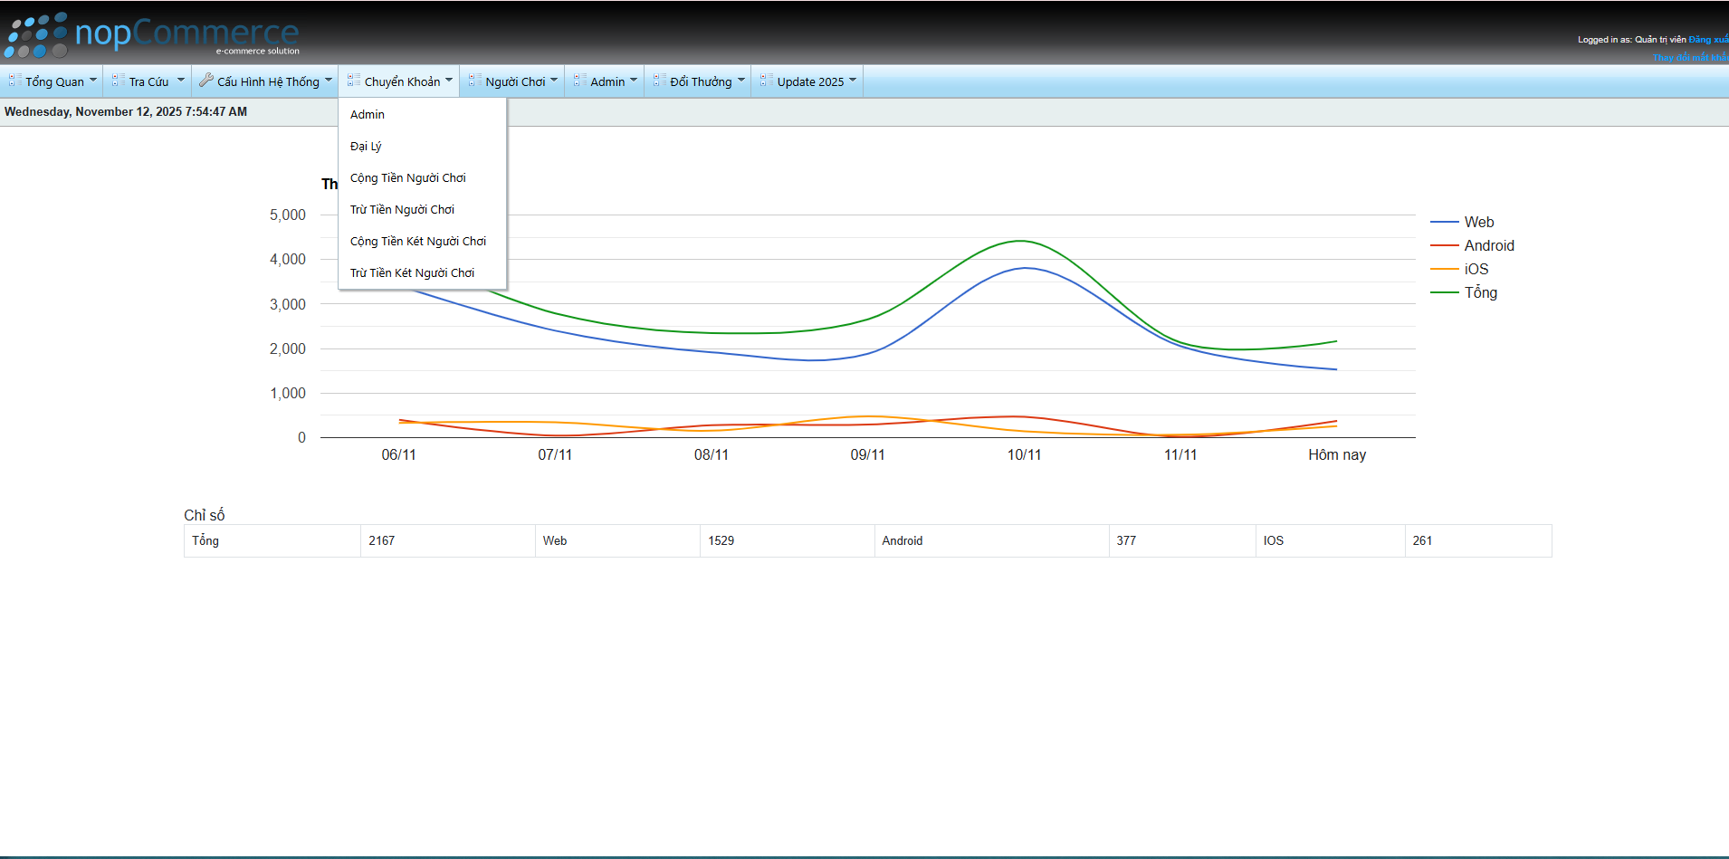This screenshot has height=859, width=1729.
Task: Click the wrench icon for Cấu Hình Hệ Thống
Action: pos(205,81)
